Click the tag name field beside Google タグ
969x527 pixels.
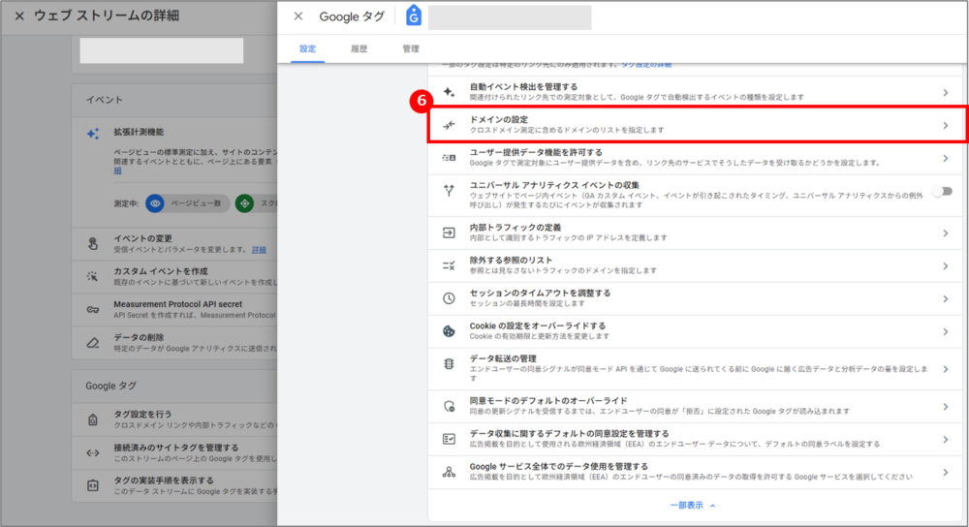[x=510, y=17]
